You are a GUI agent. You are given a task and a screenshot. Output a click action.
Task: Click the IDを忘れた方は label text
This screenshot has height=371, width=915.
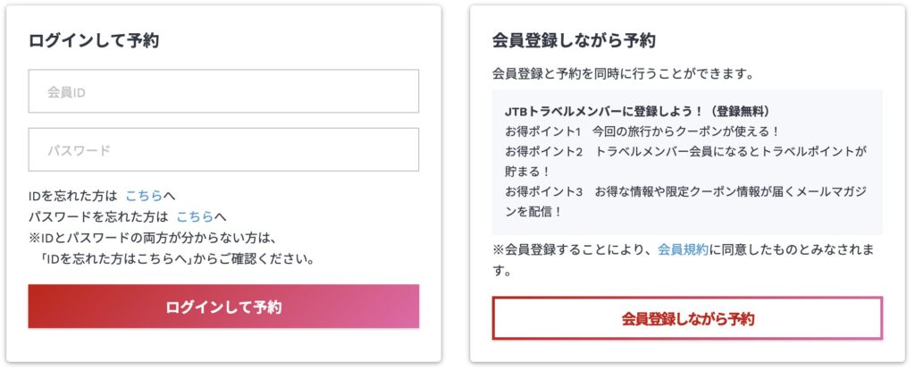tap(72, 195)
